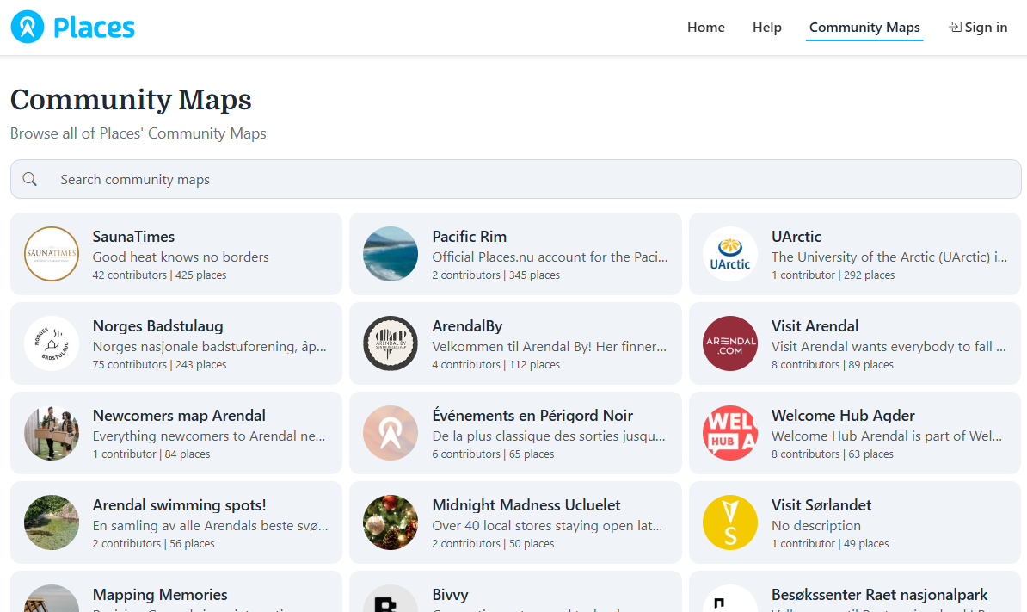Image resolution: width=1027 pixels, height=612 pixels.
Task: Click the sign-in door arrow icon
Action: point(956,27)
